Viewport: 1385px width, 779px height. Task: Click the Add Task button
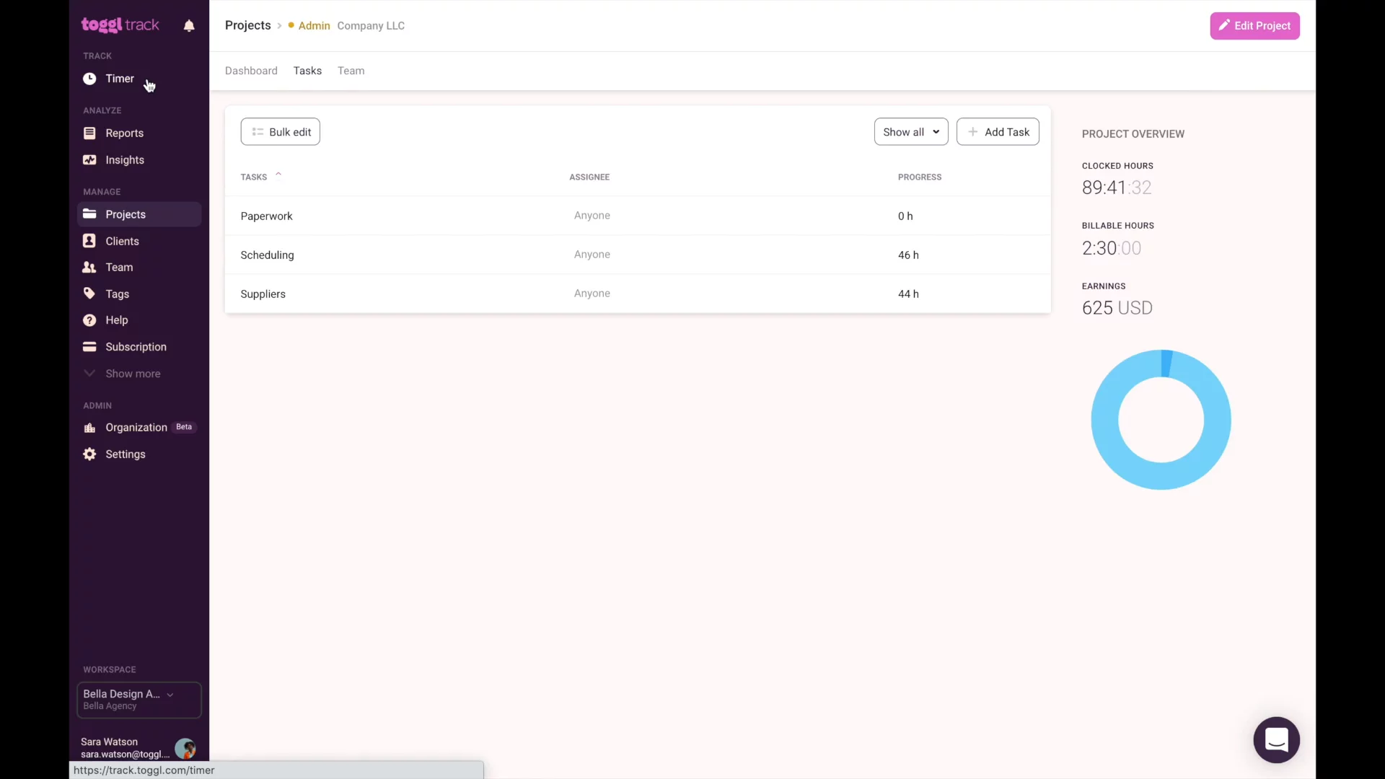click(x=998, y=132)
